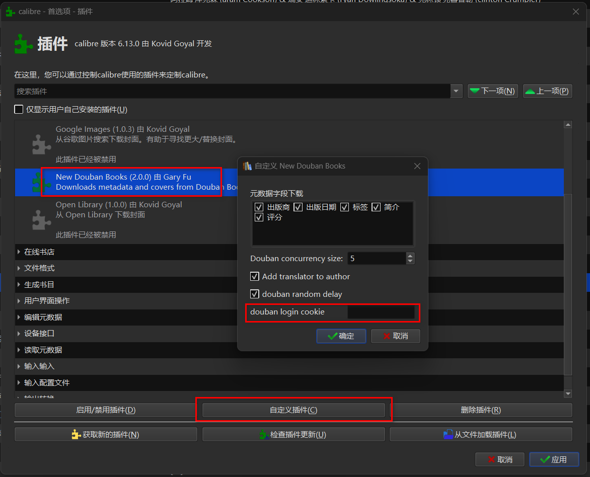
Task: Click the Douban concurrency size field
Action: tap(377, 259)
